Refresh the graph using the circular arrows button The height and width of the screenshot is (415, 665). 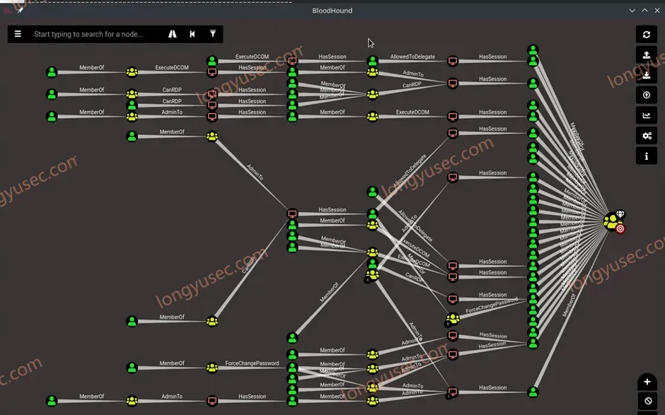coord(647,35)
